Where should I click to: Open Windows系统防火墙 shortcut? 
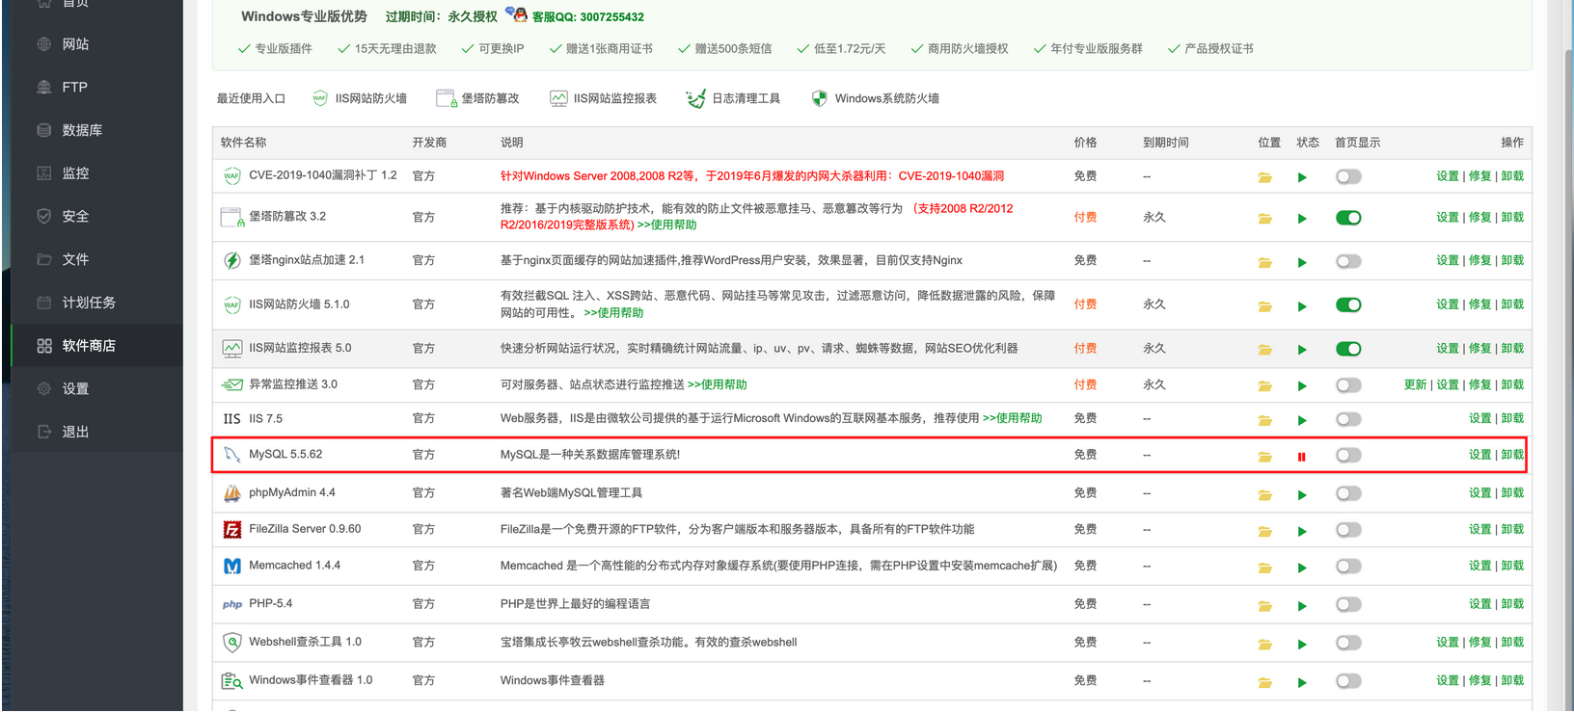tap(875, 98)
